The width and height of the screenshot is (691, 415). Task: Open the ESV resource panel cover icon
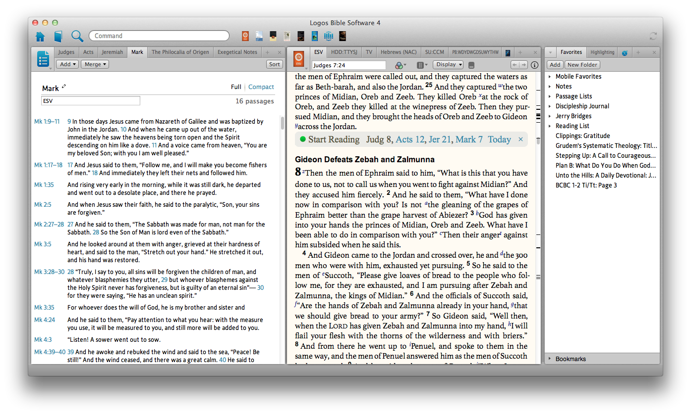click(298, 59)
